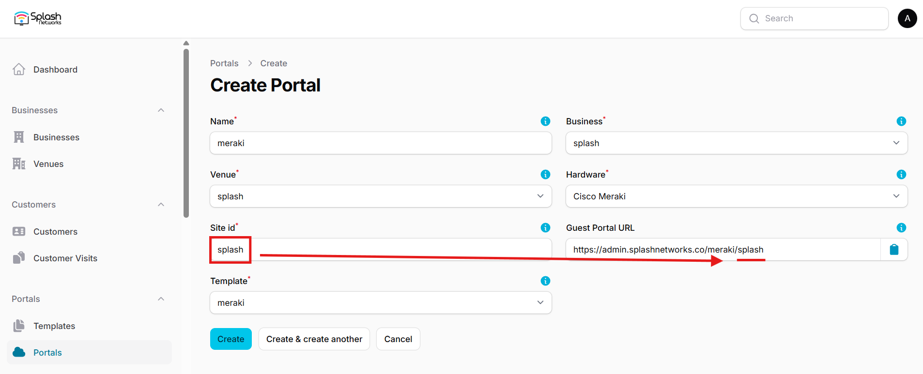This screenshot has width=923, height=374.
Task: Open the Template dropdown showing meraki
Action: tap(381, 303)
